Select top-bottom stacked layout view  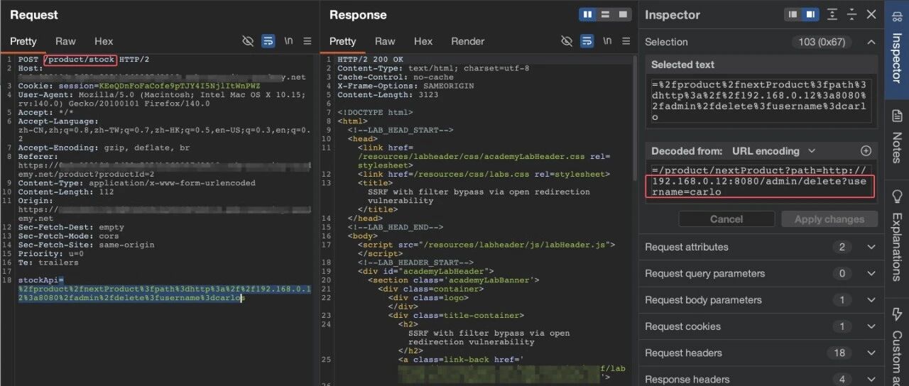coord(606,15)
